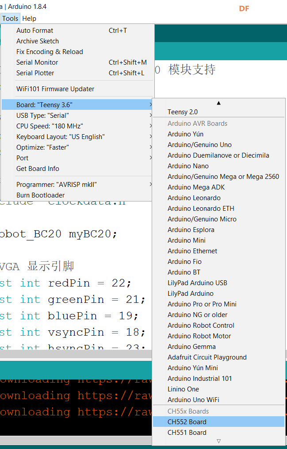This screenshot has width=287, height=449.
Task: Select Teensy 2.0 board
Action: click(x=219, y=112)
